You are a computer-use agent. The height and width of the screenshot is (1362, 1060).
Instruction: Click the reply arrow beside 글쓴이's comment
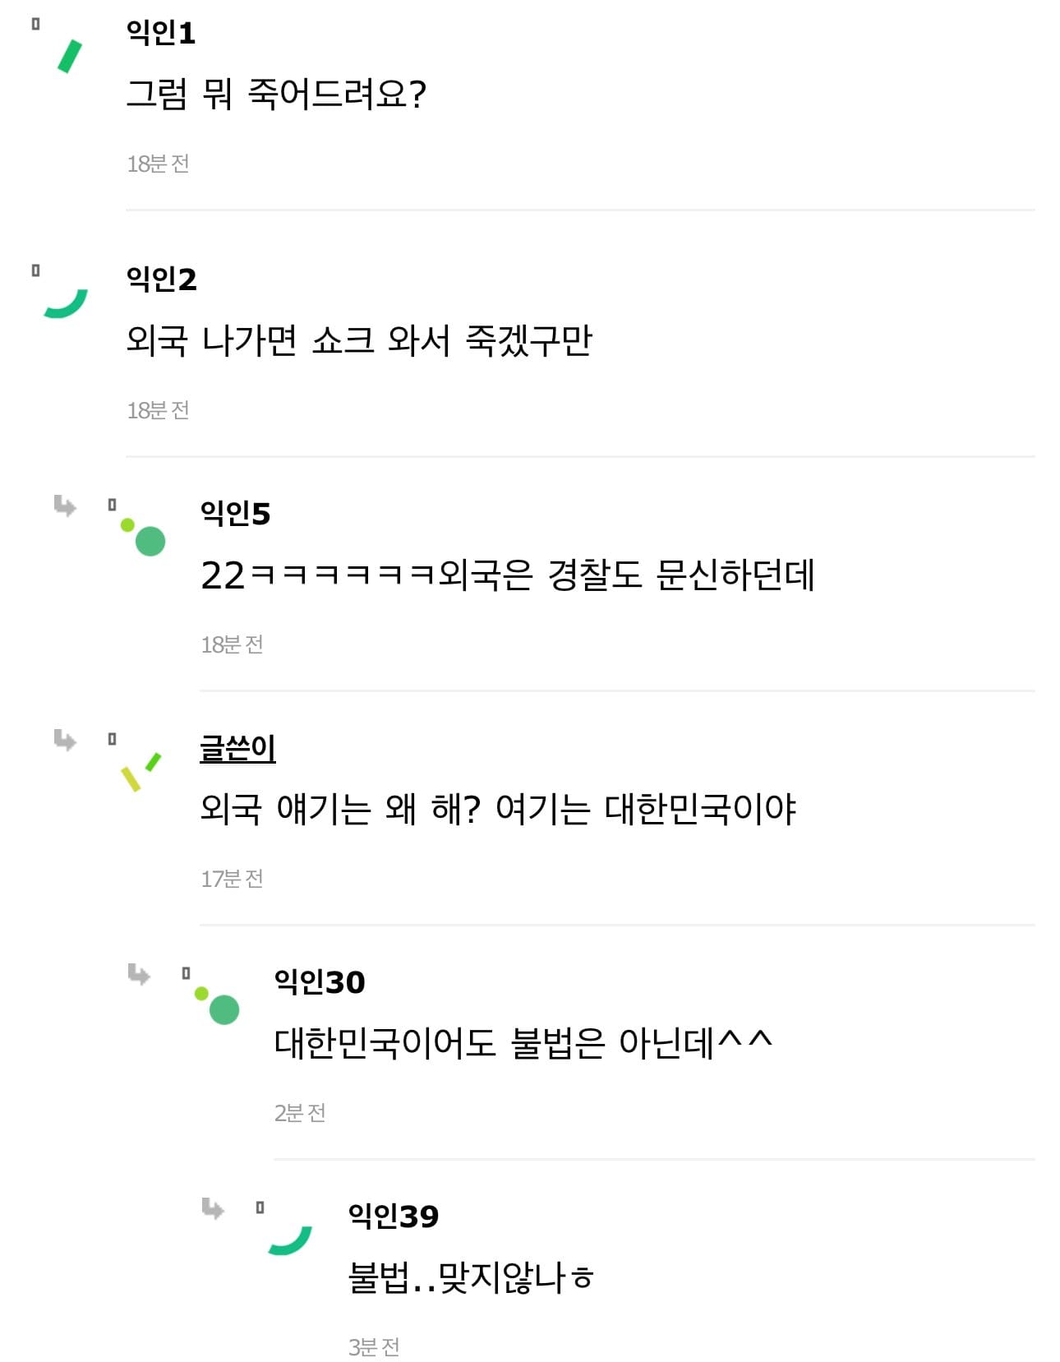65,740
